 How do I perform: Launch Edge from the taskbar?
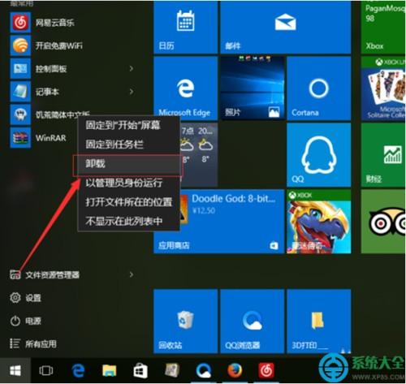click(79, 370)
